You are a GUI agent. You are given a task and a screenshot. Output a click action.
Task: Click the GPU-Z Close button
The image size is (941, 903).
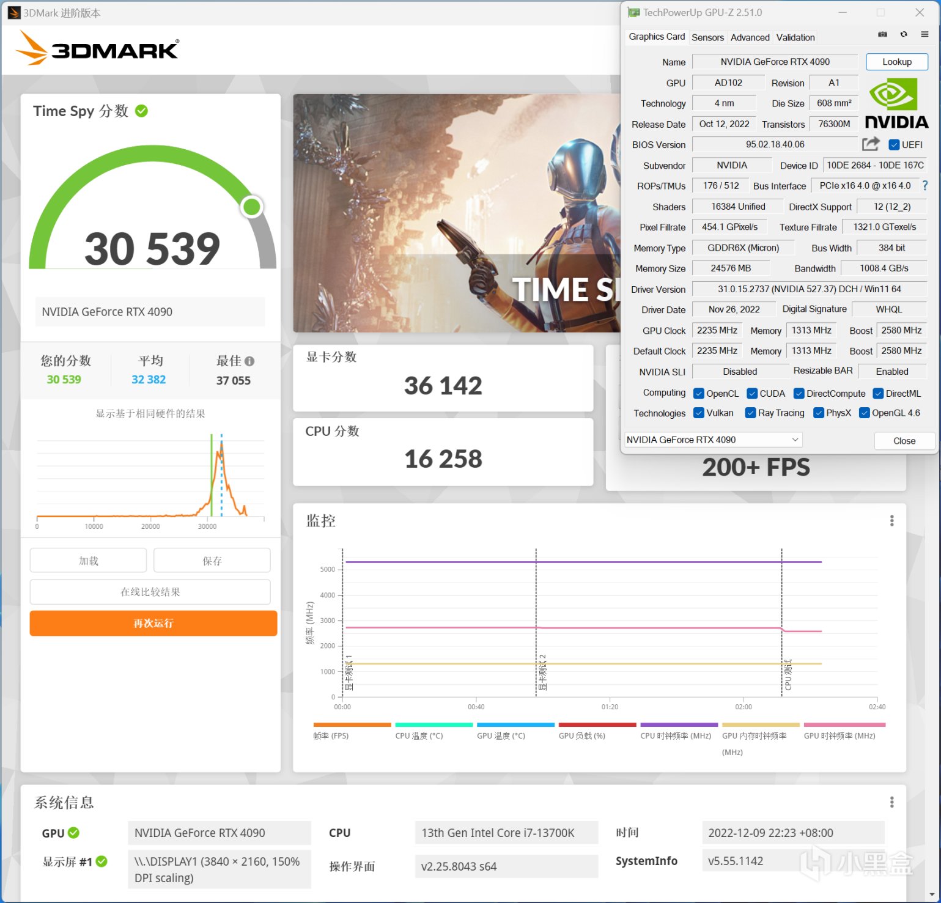click(x=904, y=441)
